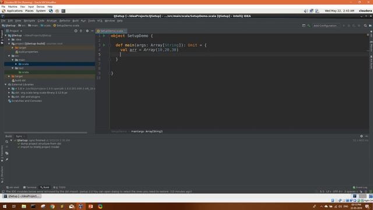Image resolution: width=373 pixels, height=210 pixels.
Task: Open the Project view dropdown
Action: coord(14,31)
